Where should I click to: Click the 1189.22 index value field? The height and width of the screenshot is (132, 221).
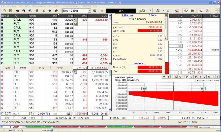[x=144, y=118]
